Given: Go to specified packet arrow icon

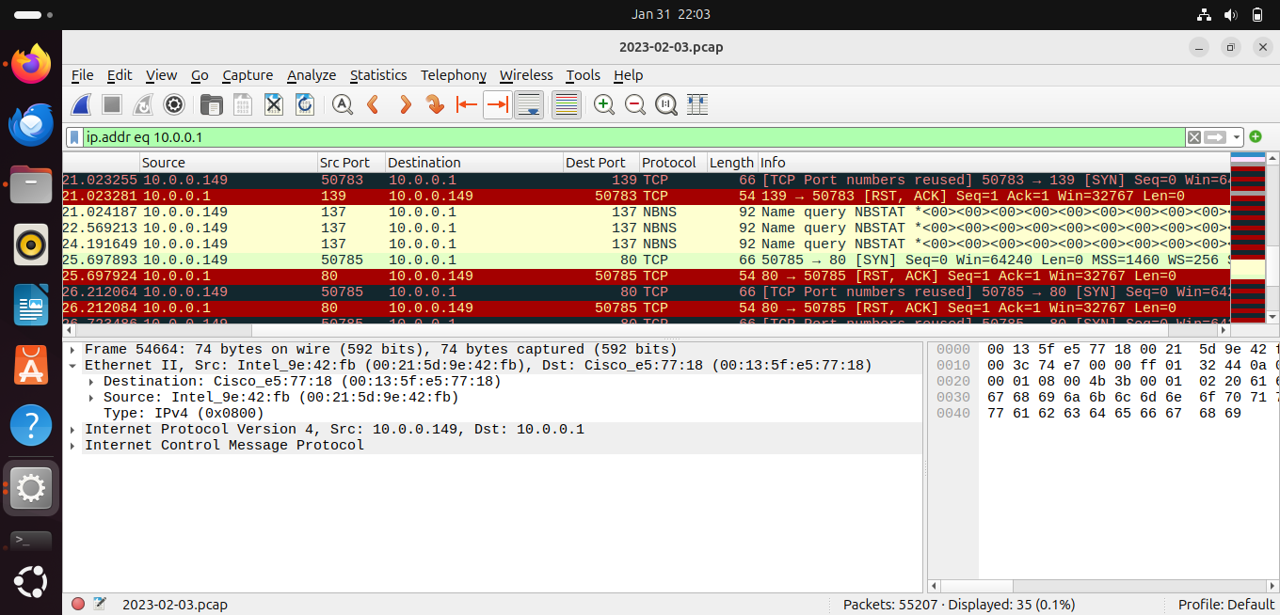Looking at the screenshot, I should (x=435, y=104).
